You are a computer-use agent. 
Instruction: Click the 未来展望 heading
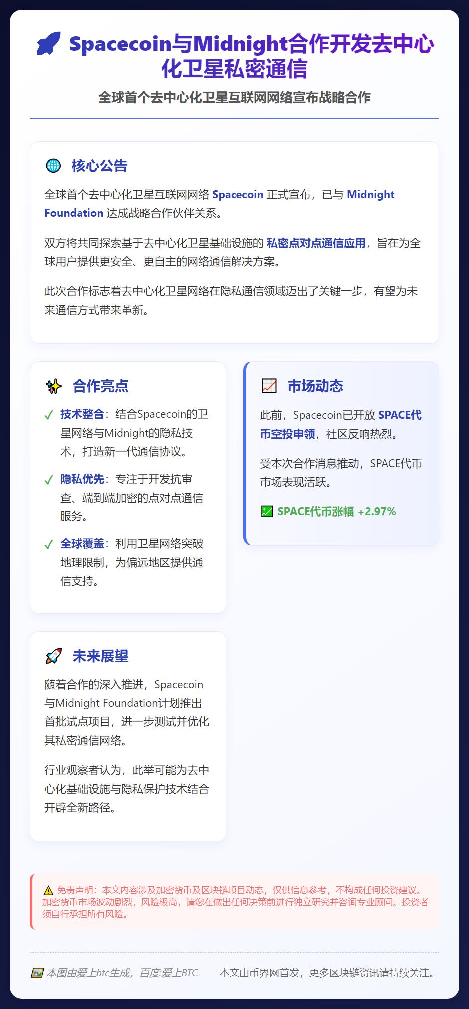pyautogui.click(x=100, y=656)
